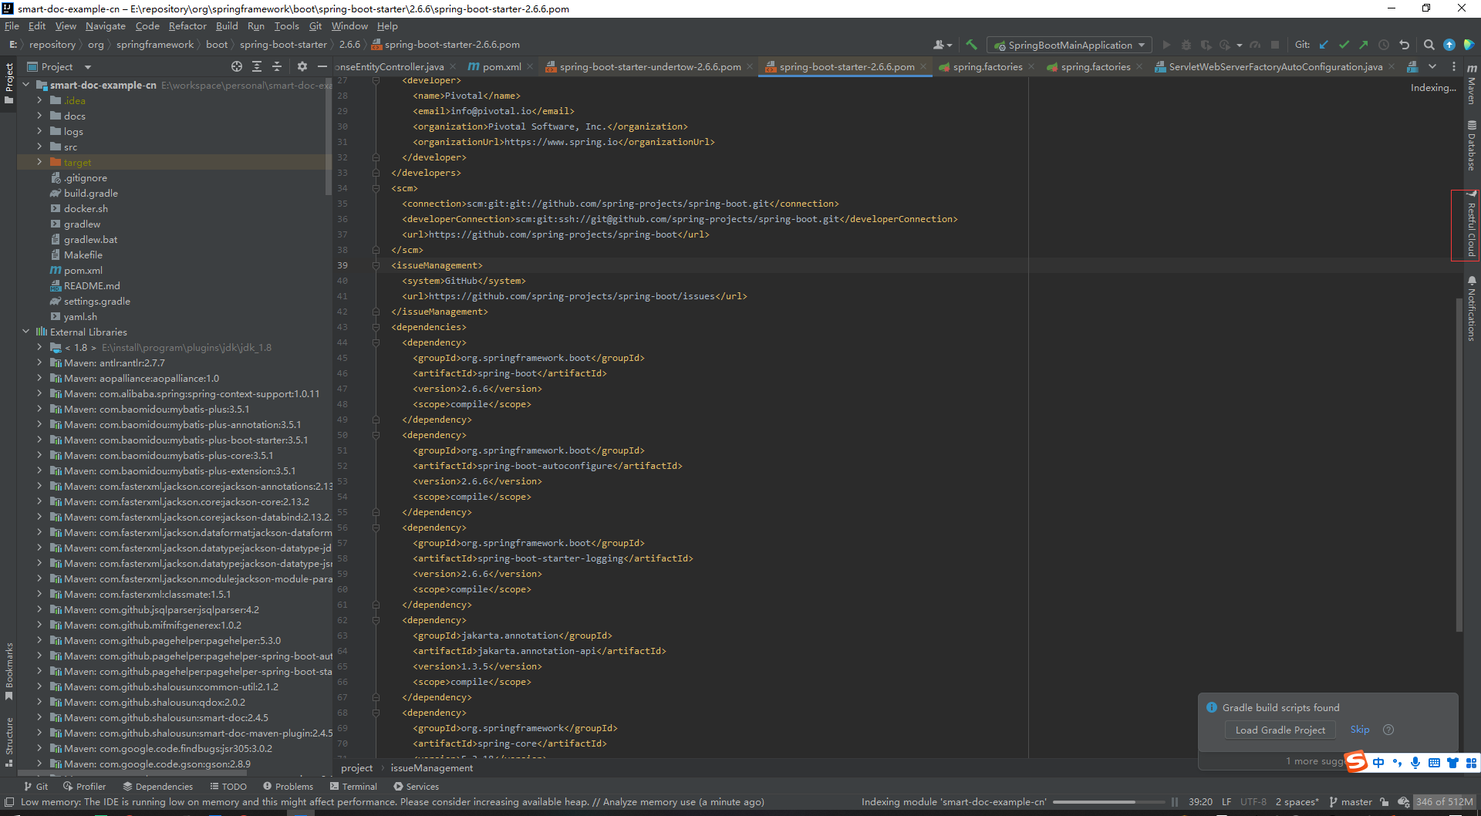Click the Build Project hammer icon
This screenshot has width=1481, height=816.
tap(971, 45)
